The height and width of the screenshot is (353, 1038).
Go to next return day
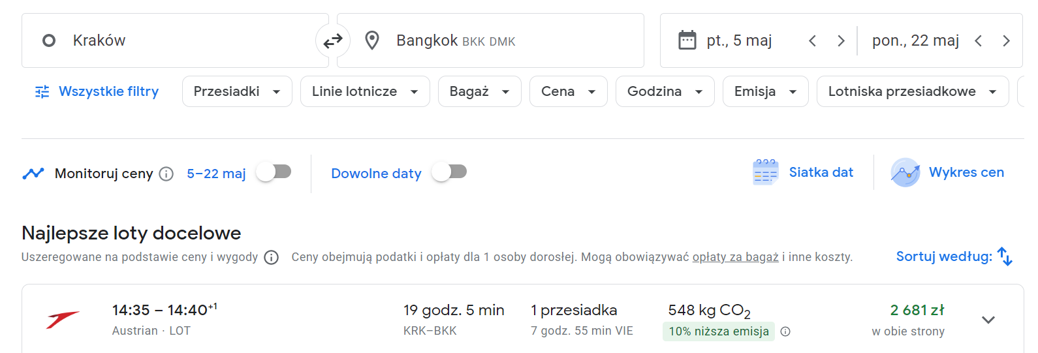point(1006,41)
